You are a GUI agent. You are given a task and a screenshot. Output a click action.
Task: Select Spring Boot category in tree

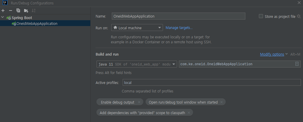[x=22, y=18]
